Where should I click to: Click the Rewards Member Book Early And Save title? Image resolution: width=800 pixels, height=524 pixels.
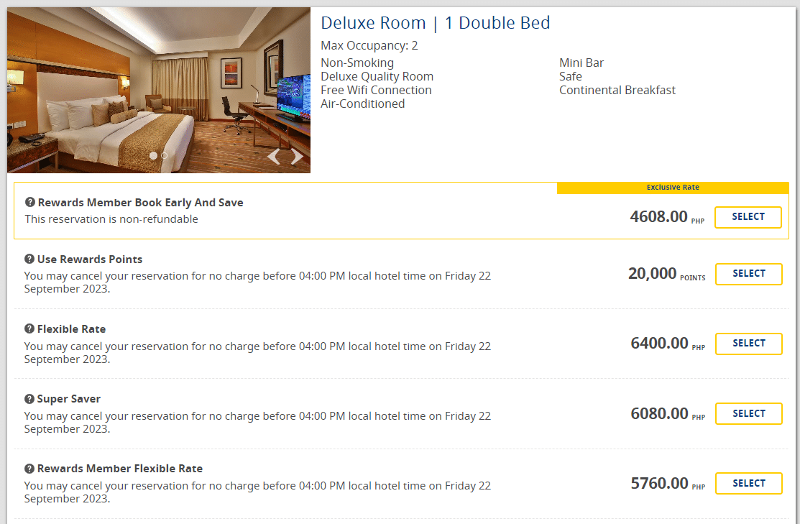pyautogui.click(x=140, y=203)
